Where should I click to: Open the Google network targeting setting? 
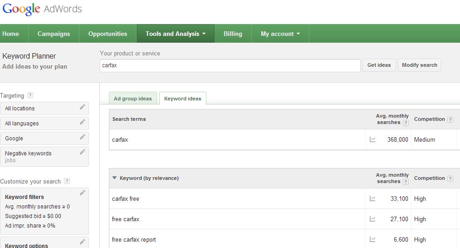pos(44,138)
